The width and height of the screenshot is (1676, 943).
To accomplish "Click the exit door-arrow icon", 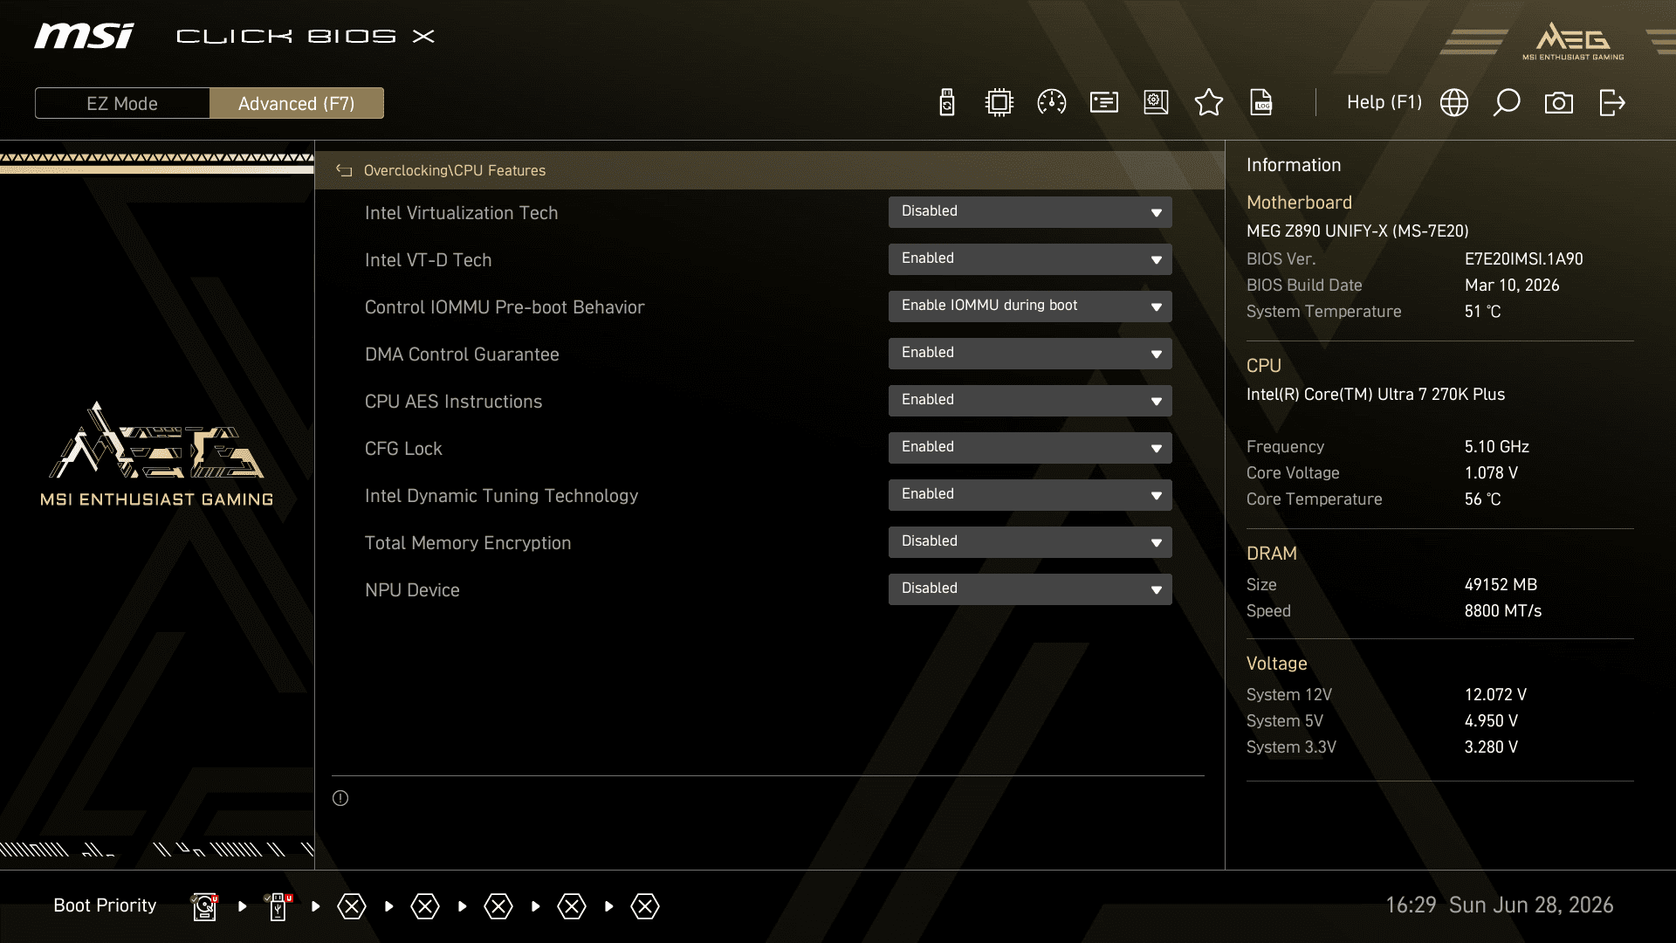I will (x=1612, y=103).
